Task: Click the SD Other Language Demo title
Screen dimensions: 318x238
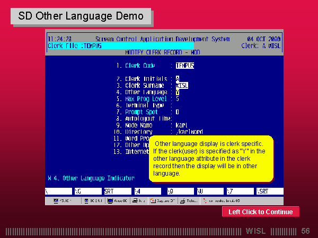Action: tap(81, 16)
